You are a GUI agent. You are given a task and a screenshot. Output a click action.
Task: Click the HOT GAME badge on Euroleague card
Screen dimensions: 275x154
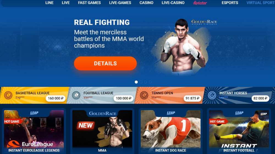12,121
